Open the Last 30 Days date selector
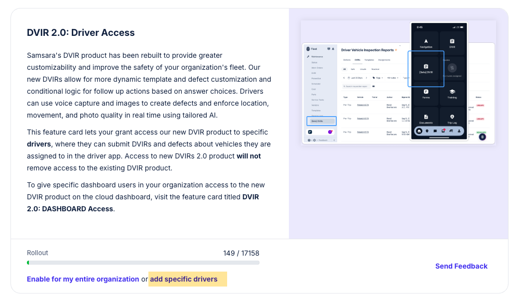Screen dimensions: 515x298 357,78
